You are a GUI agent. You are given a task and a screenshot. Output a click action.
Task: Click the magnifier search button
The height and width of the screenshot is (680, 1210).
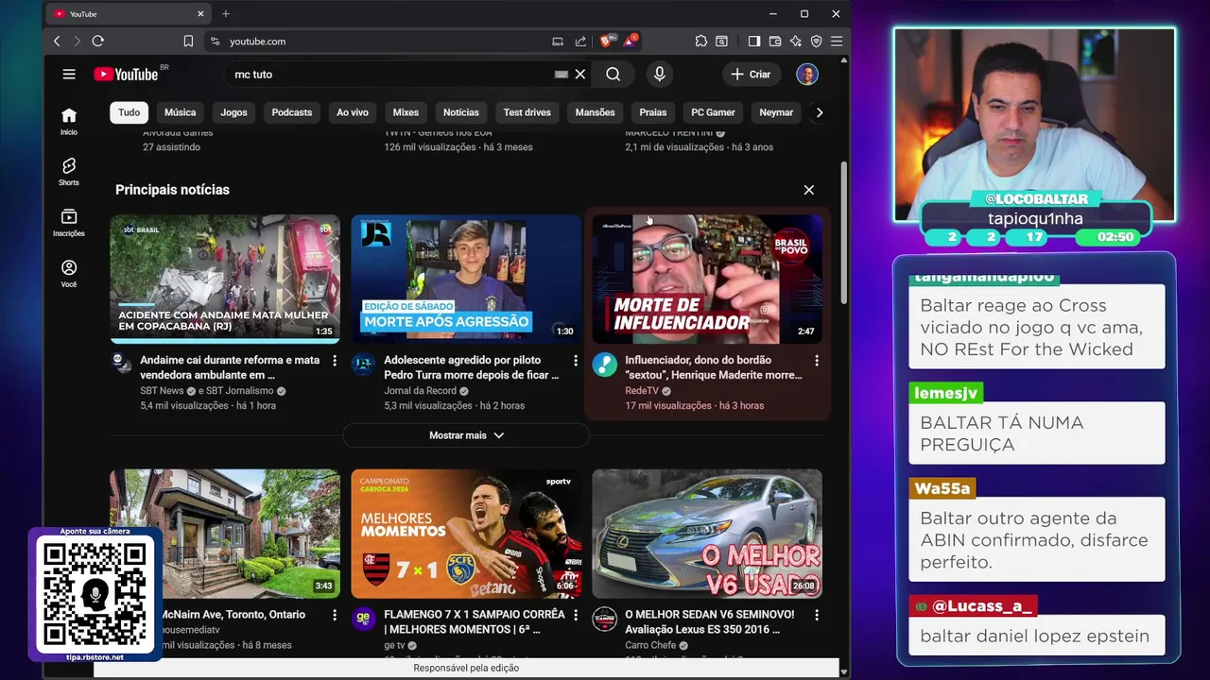pos(614,74)
